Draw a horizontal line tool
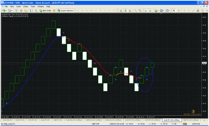This screenshot has height=126, width=209. [x=189, y=10]
